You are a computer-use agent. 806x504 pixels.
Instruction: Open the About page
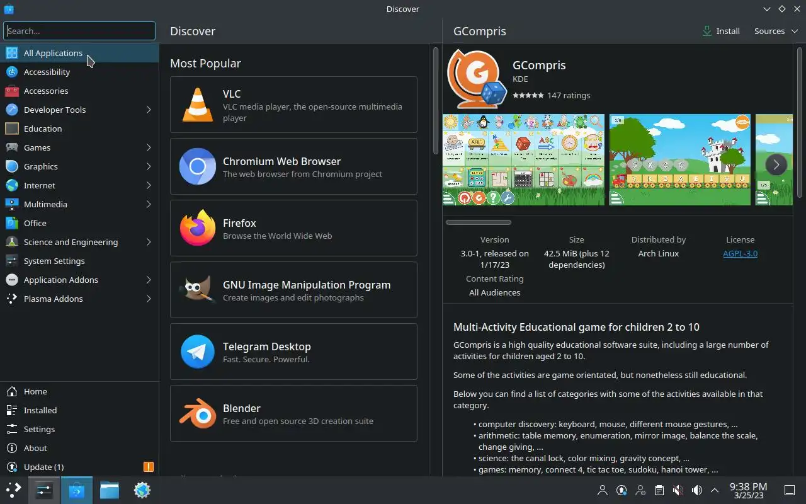click(79, 448)
